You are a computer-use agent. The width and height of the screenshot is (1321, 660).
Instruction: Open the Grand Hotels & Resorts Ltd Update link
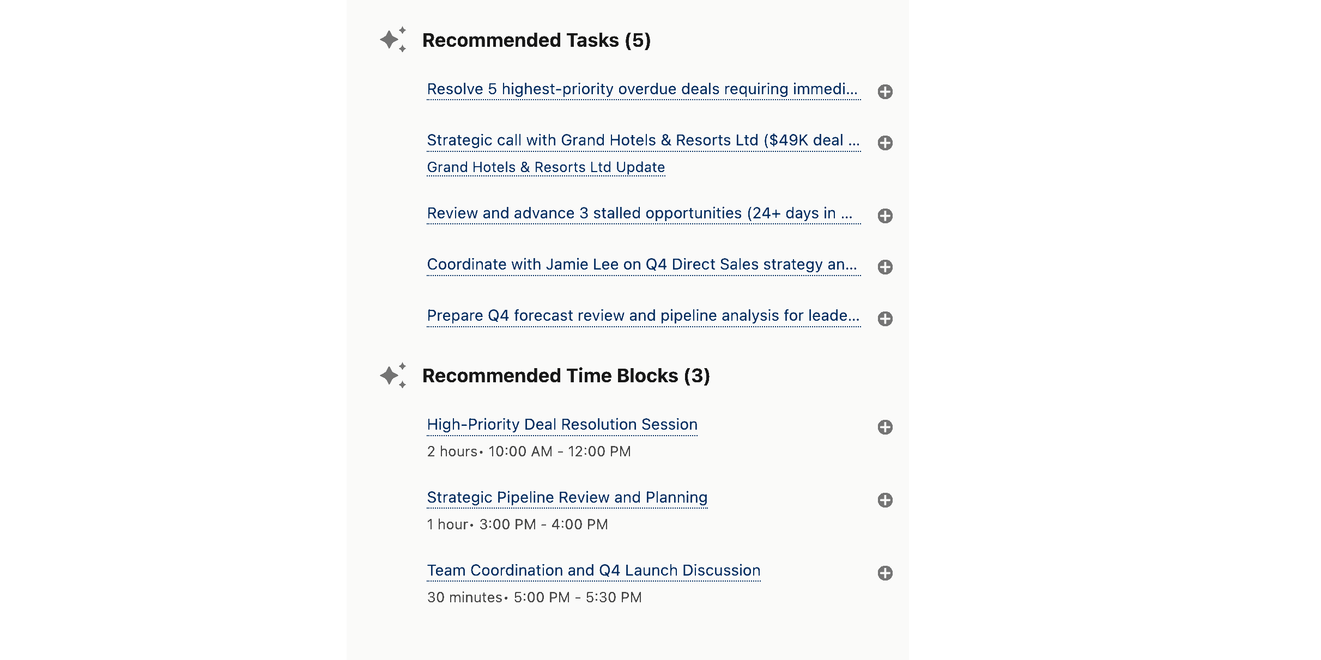(546, 167)
